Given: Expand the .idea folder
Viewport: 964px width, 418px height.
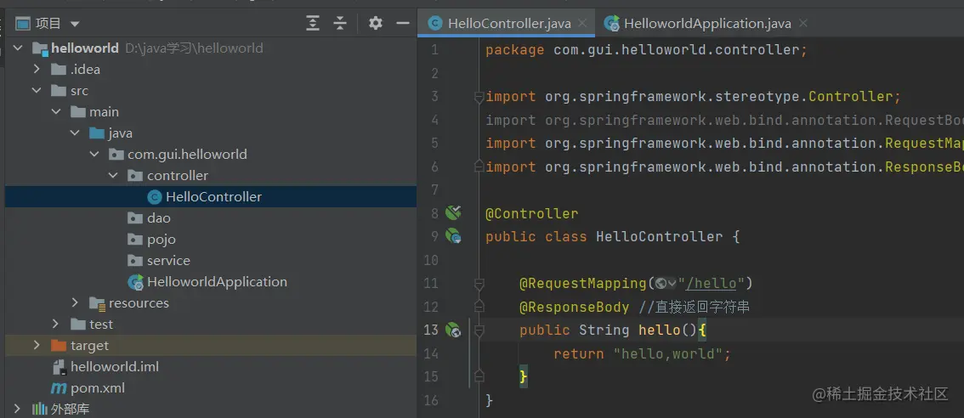Looking at the screenshot, I should (37, 69).
